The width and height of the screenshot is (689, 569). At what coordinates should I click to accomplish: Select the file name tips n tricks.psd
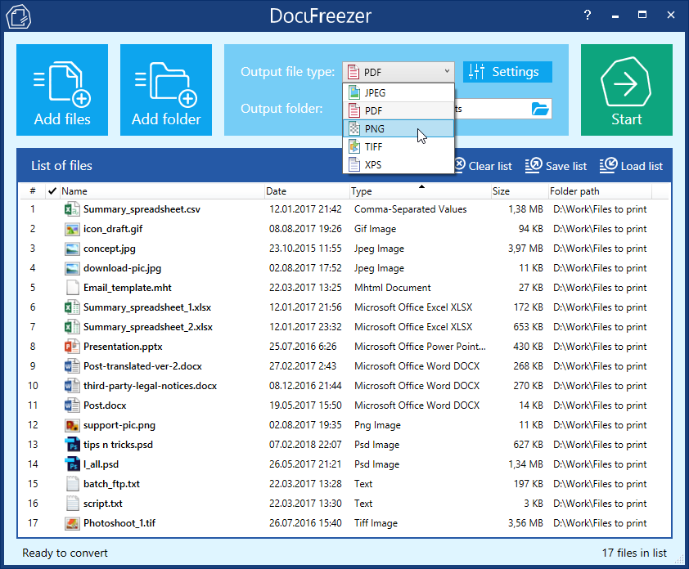click(x=118, y=445)
